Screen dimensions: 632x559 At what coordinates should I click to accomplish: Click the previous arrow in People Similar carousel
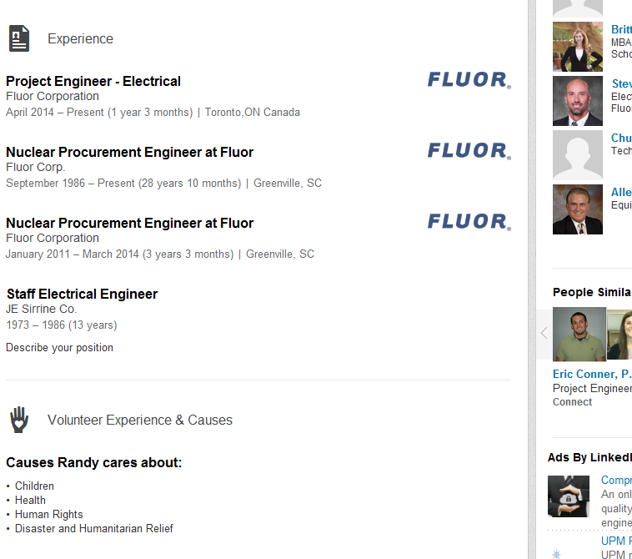click(x=544, y=333)
